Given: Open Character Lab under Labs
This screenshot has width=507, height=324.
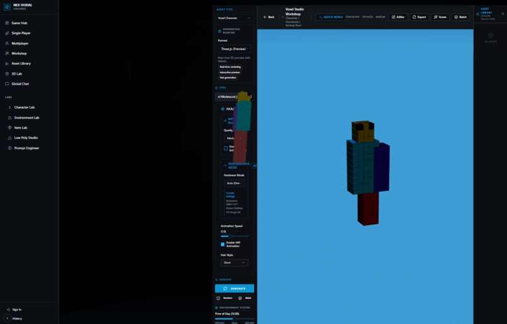Looking at the screenshot, I should tap(25, 107).
